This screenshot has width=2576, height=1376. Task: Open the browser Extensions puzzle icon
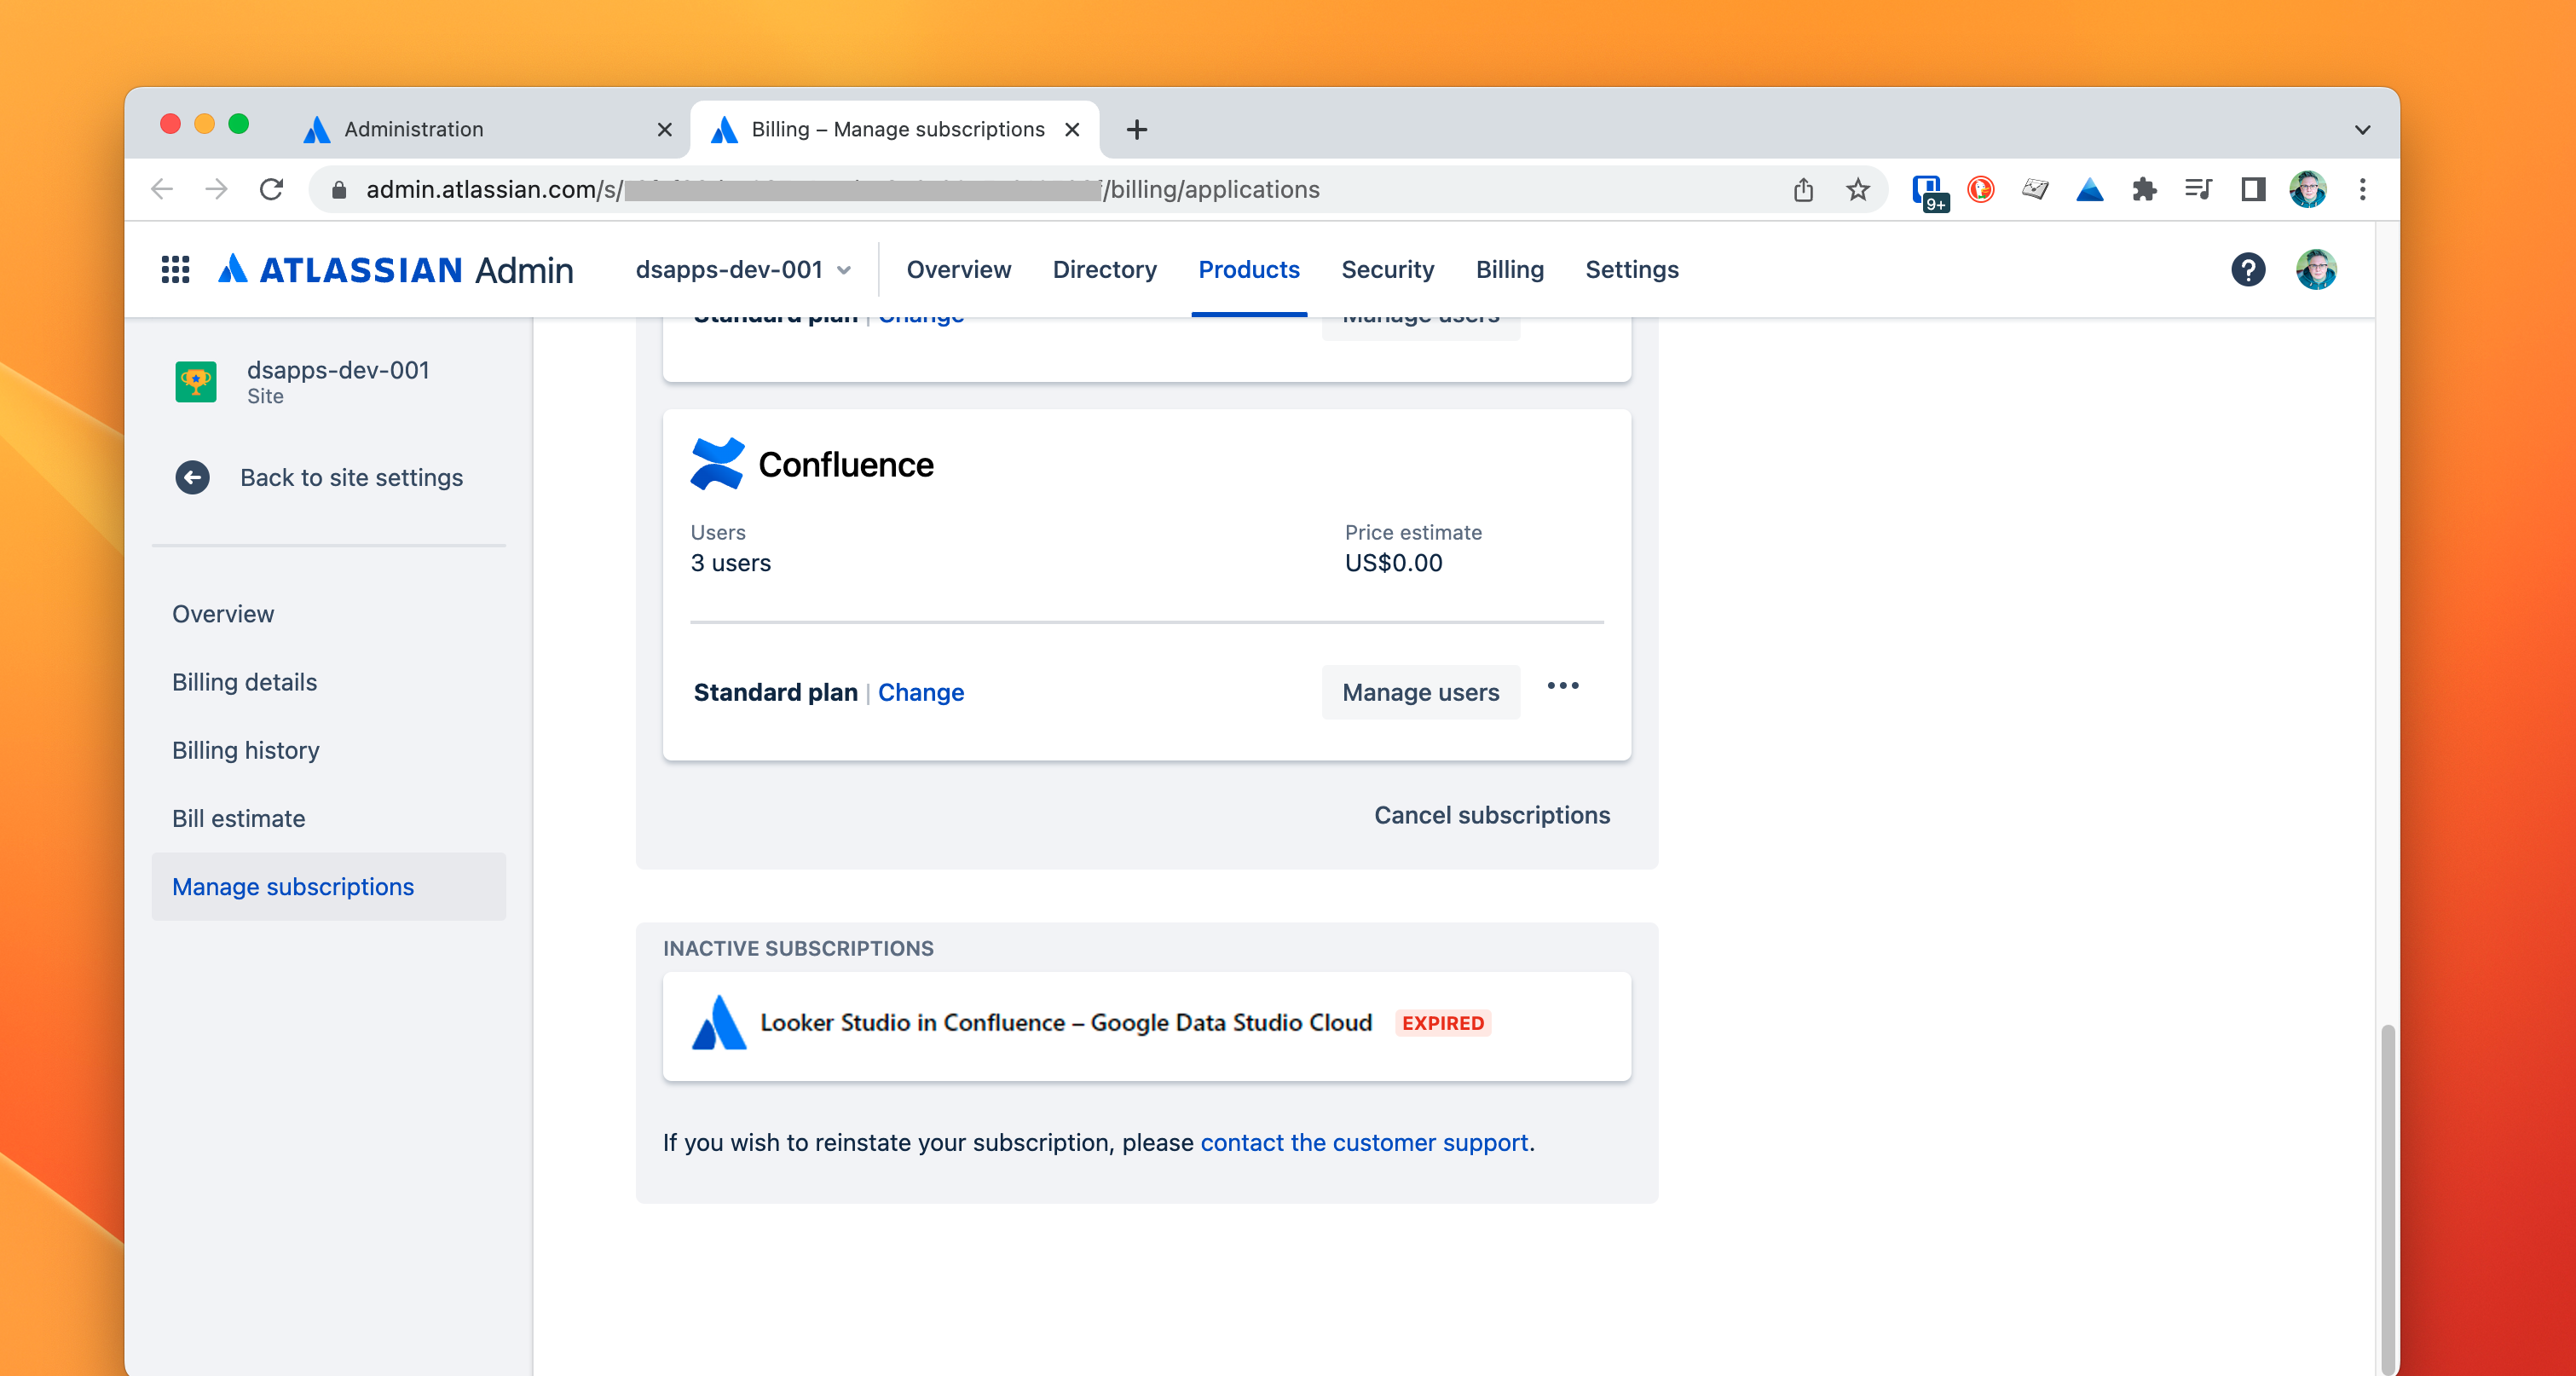2143,189
